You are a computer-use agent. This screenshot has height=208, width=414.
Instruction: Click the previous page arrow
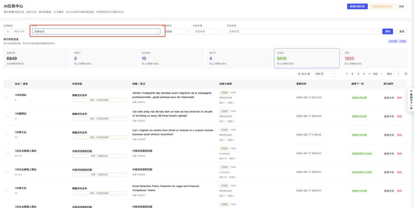tap(341, 74)
